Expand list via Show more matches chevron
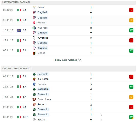Viewport: 138px width, 123px height. 80,60
